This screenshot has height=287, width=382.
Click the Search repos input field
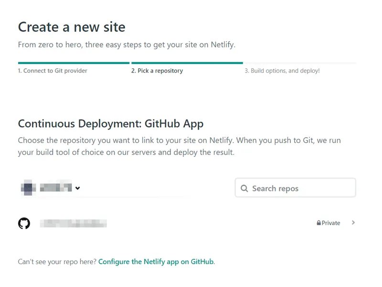pos(295,188)
